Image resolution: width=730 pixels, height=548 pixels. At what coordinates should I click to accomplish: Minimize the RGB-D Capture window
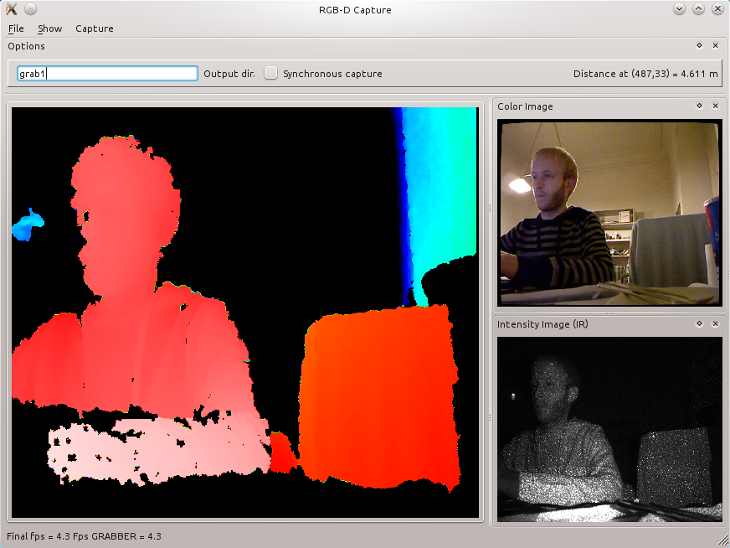[x=679, y=9]
